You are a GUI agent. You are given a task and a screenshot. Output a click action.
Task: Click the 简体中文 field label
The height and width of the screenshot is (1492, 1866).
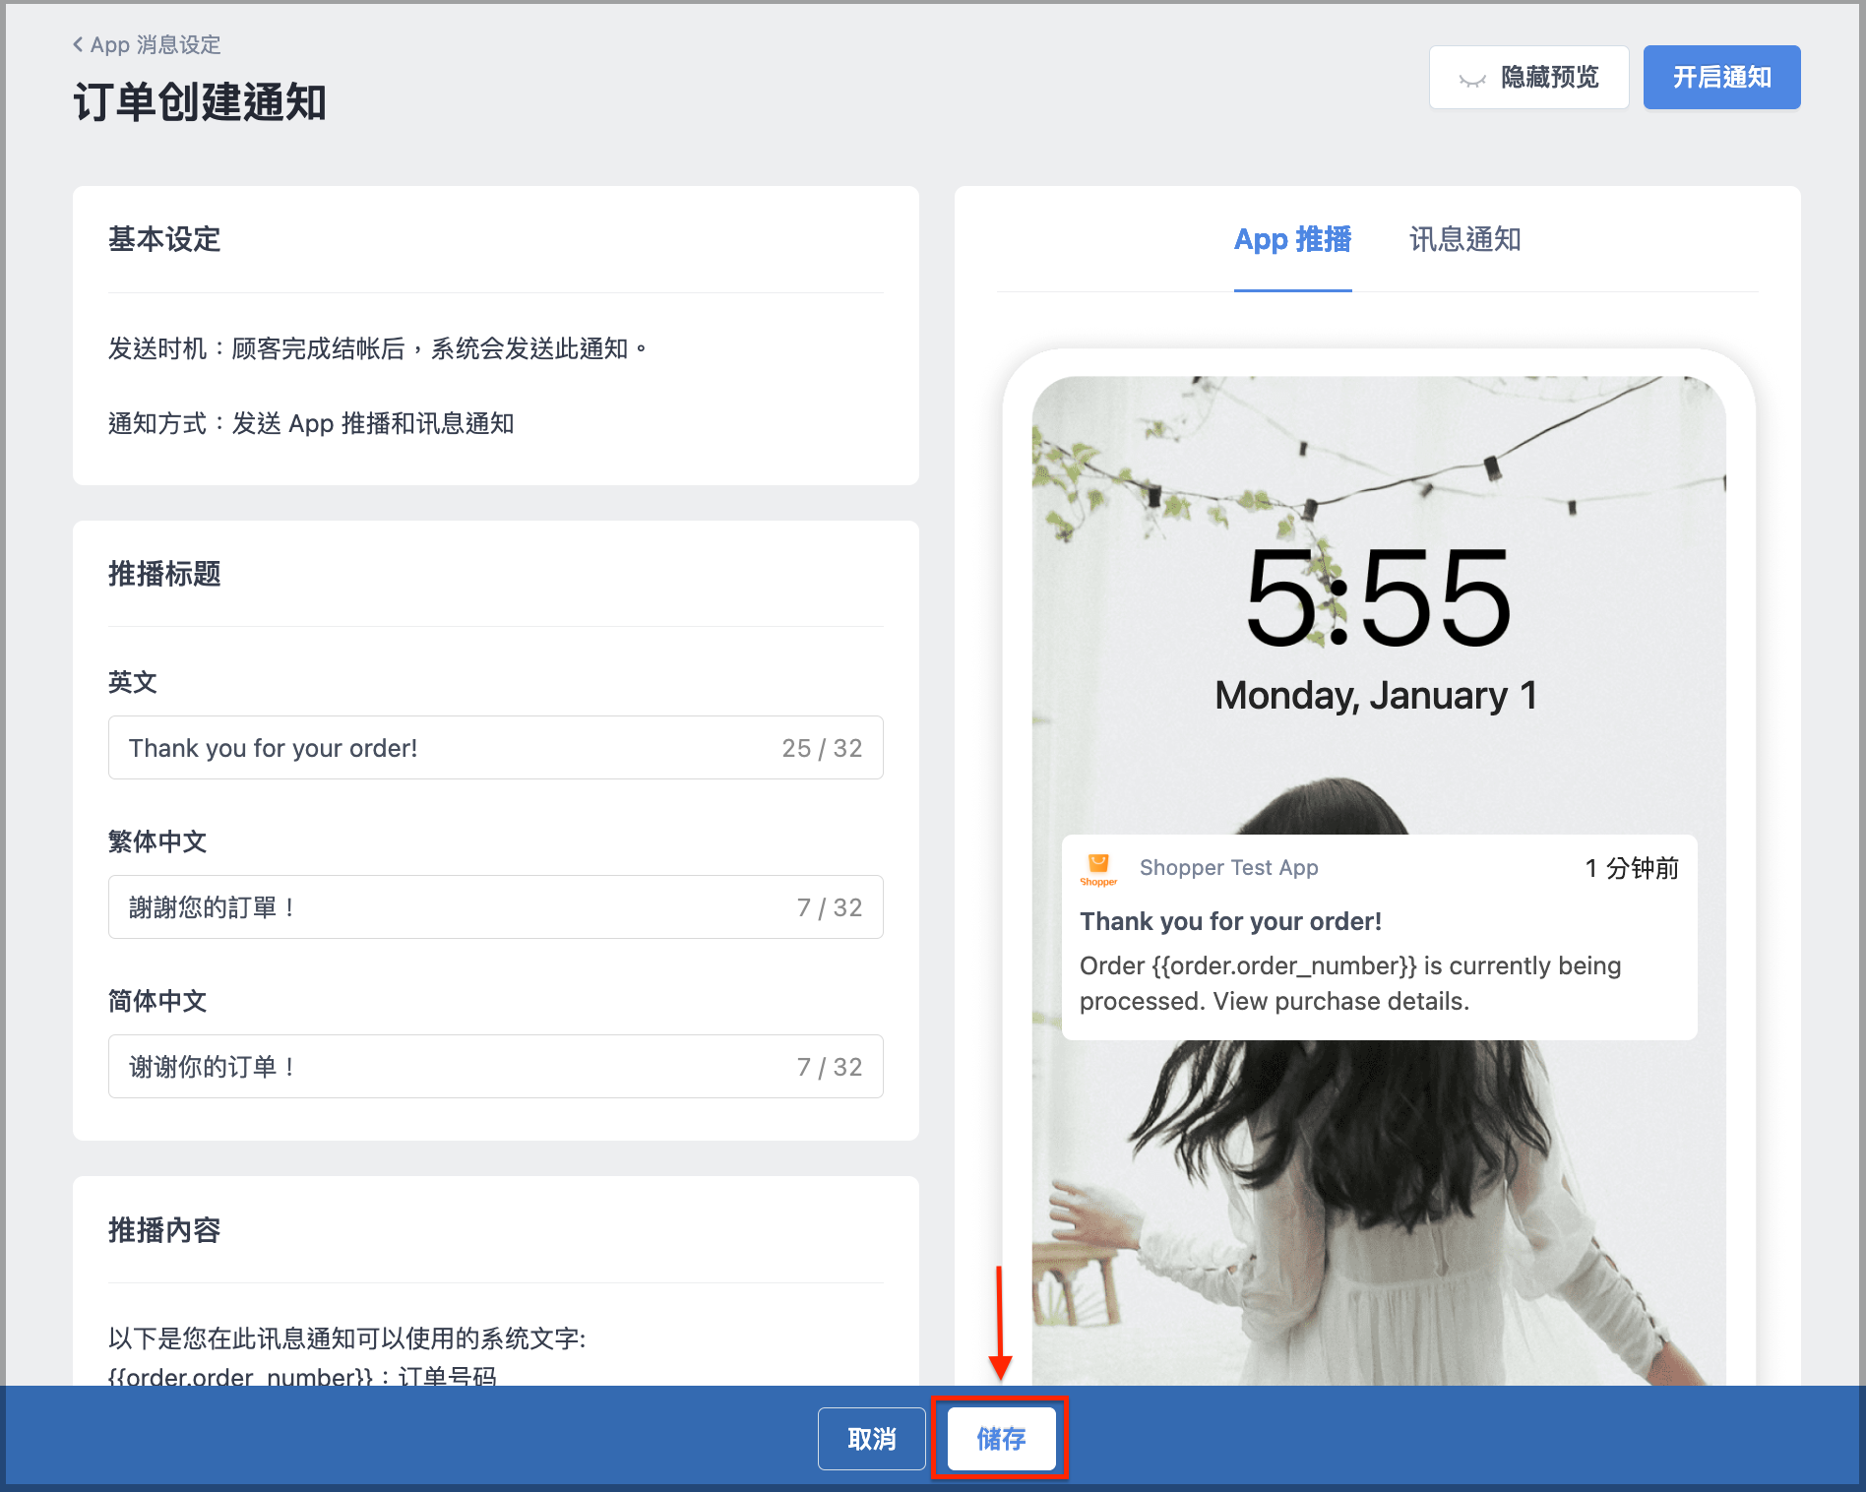tap(157, 1001)
